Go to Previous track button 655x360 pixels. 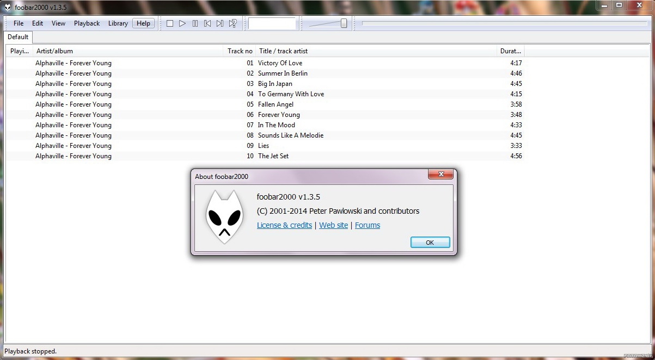coord(207,23)
